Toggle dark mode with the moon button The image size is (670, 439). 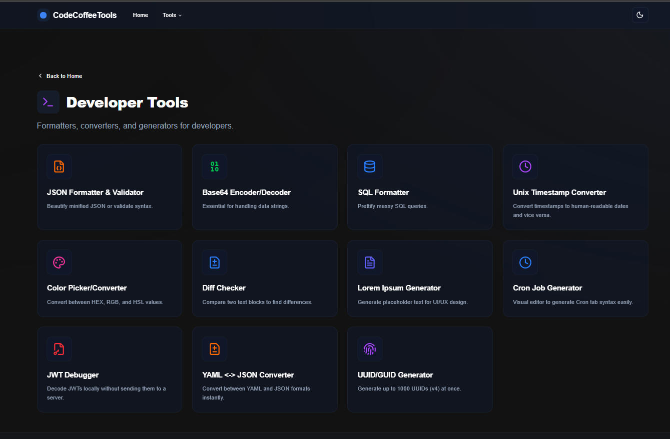(640, 14)
